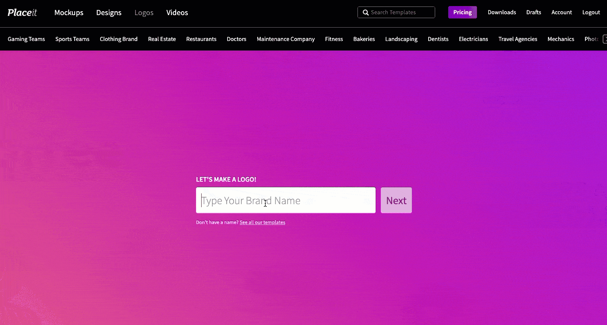
Task: Open the Mockups menu
Action: pos(69,13)
